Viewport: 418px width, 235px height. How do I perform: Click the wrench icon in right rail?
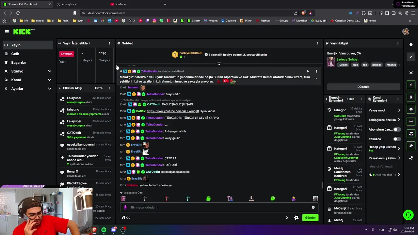(x=411, y=146)
